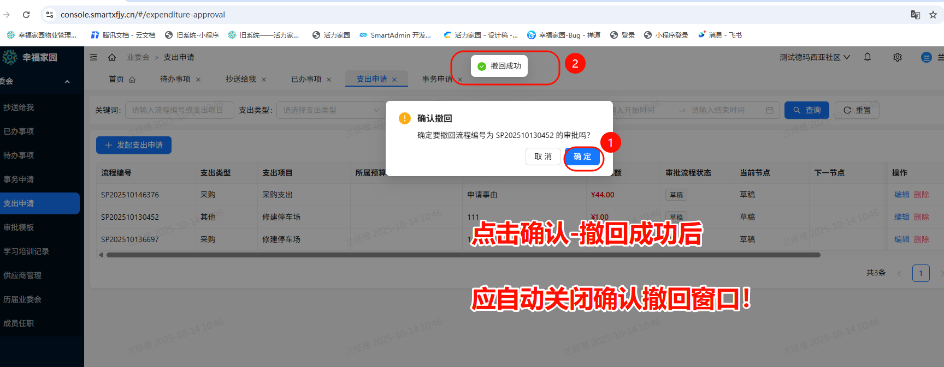
Task: Click 删除 for SP202510146376
Action: click(x=921, y=195)
